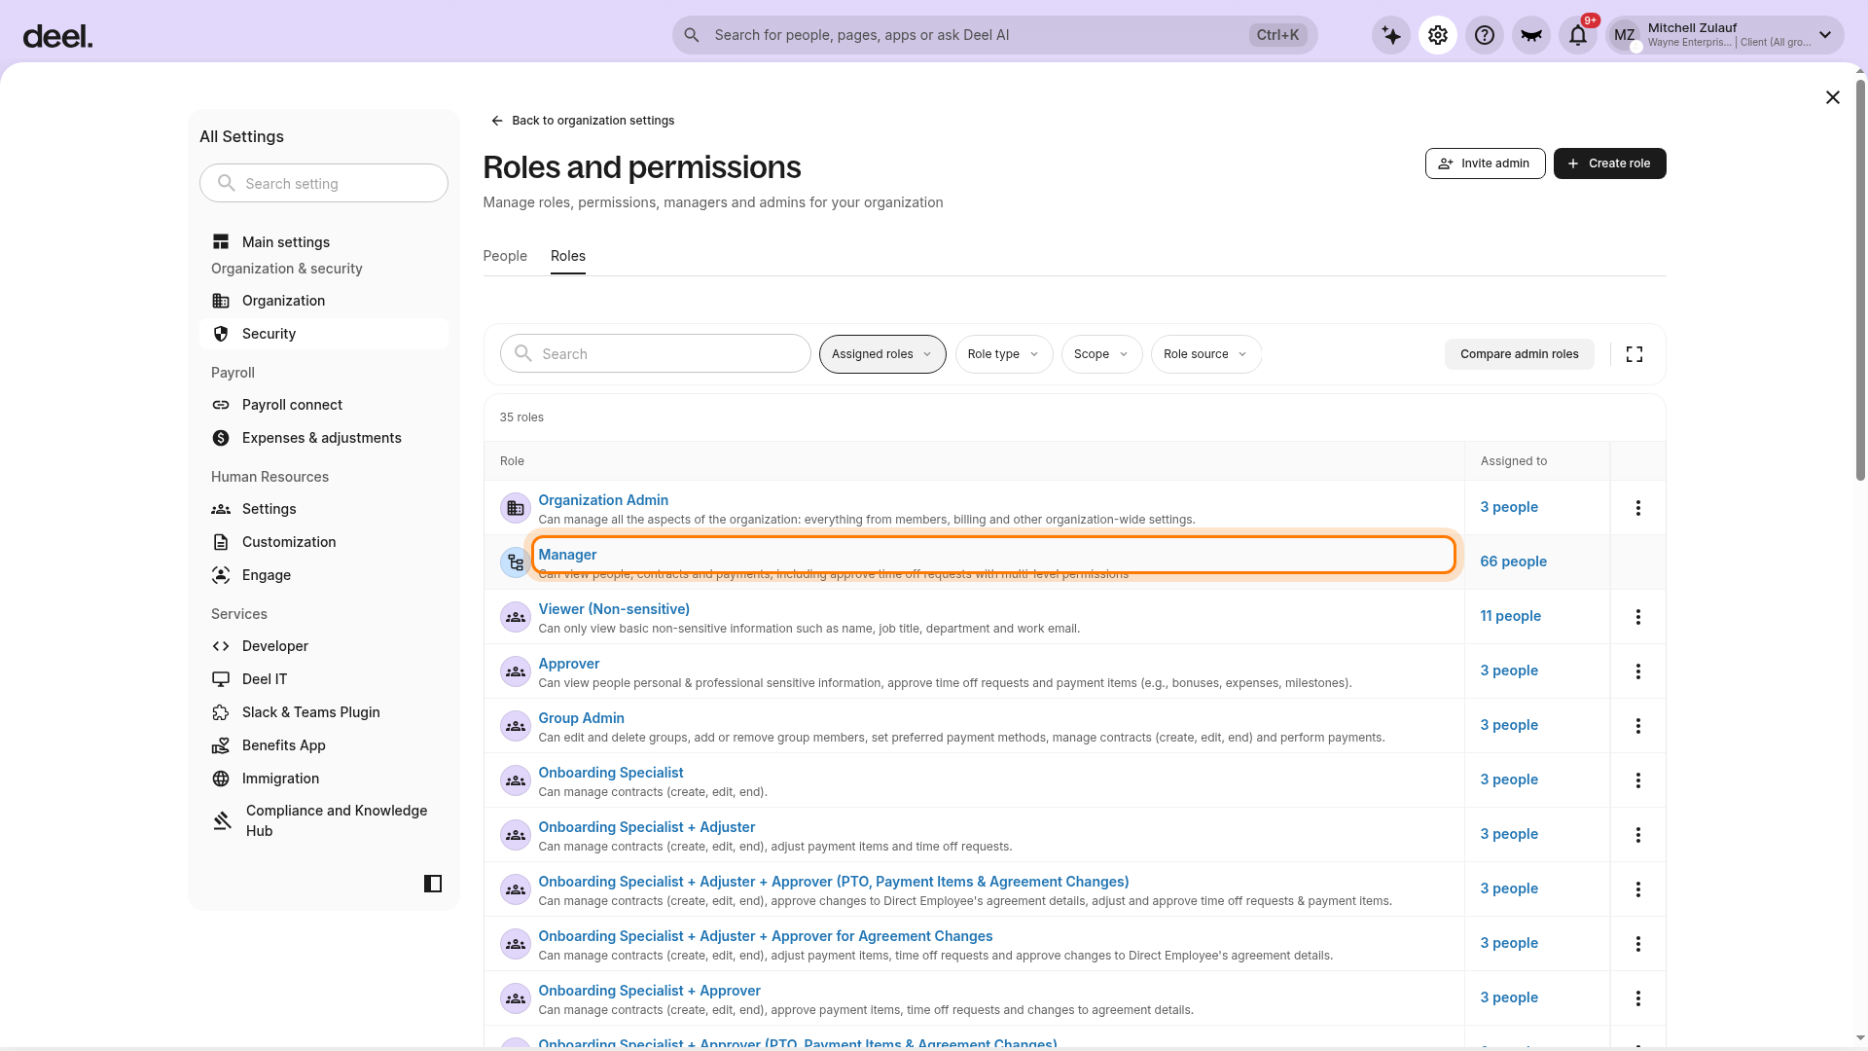The image size is (1868, 1051).
Task: Open Main settings in sidebar
Action: 324,242
